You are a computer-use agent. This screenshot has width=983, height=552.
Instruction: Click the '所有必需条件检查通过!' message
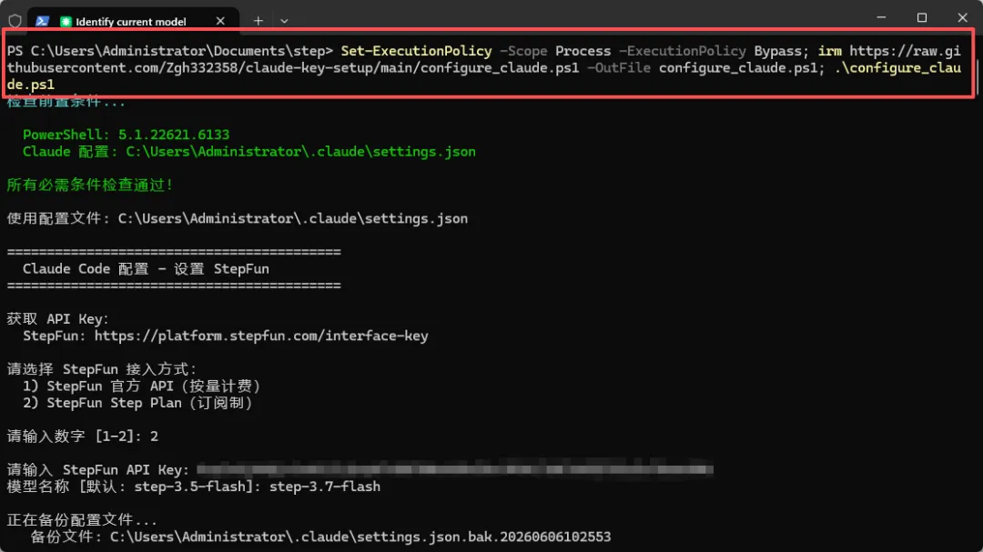(90, 185)
